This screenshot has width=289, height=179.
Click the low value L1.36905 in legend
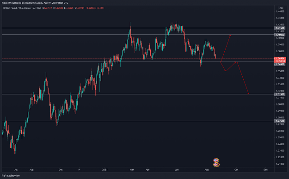[x=69, y=8]
